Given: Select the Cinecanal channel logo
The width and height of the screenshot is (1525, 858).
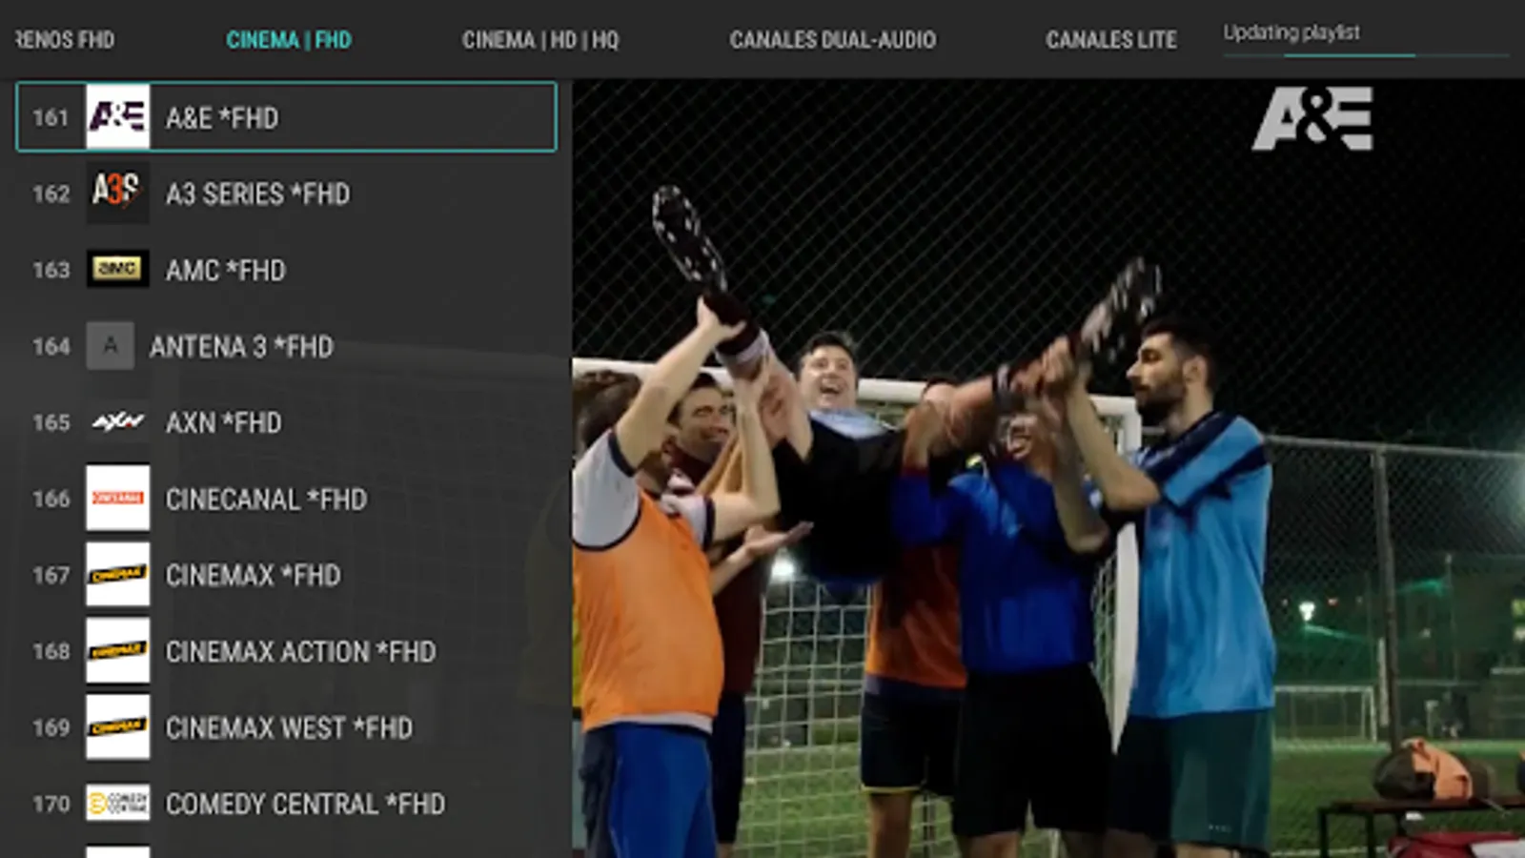Looking at the screenshot, I should point(117,498).
